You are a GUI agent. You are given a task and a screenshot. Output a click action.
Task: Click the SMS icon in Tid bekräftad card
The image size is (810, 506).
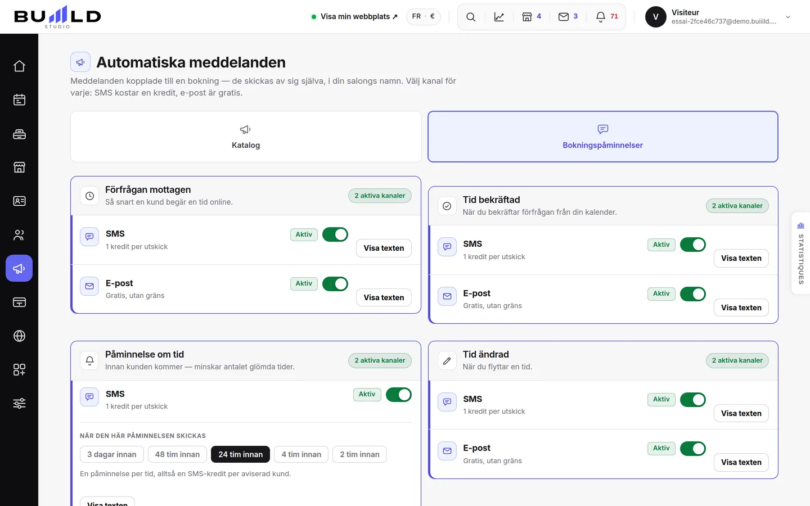447,247
